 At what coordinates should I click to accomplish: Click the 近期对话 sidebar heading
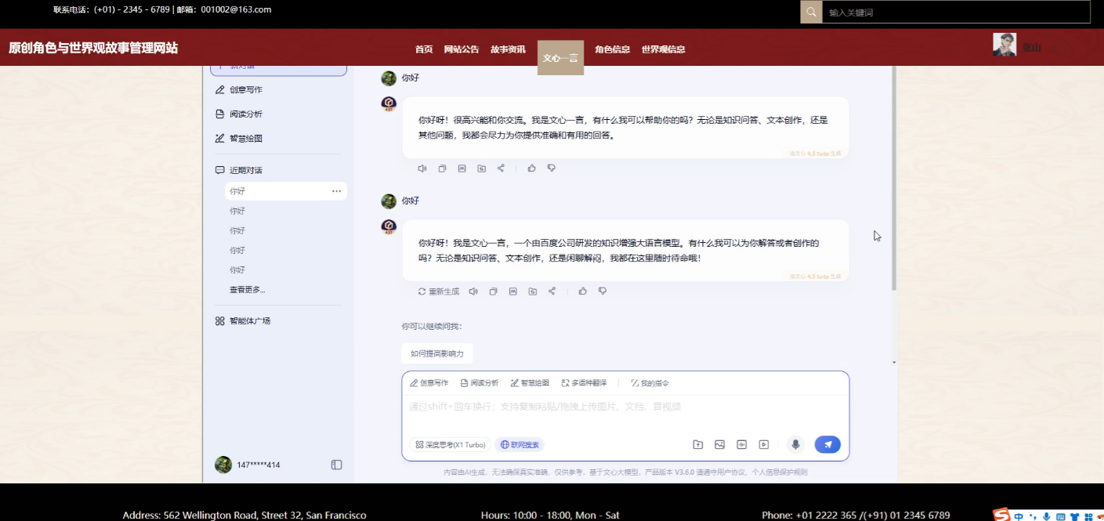pyautogui.click(x=239, y=170)
